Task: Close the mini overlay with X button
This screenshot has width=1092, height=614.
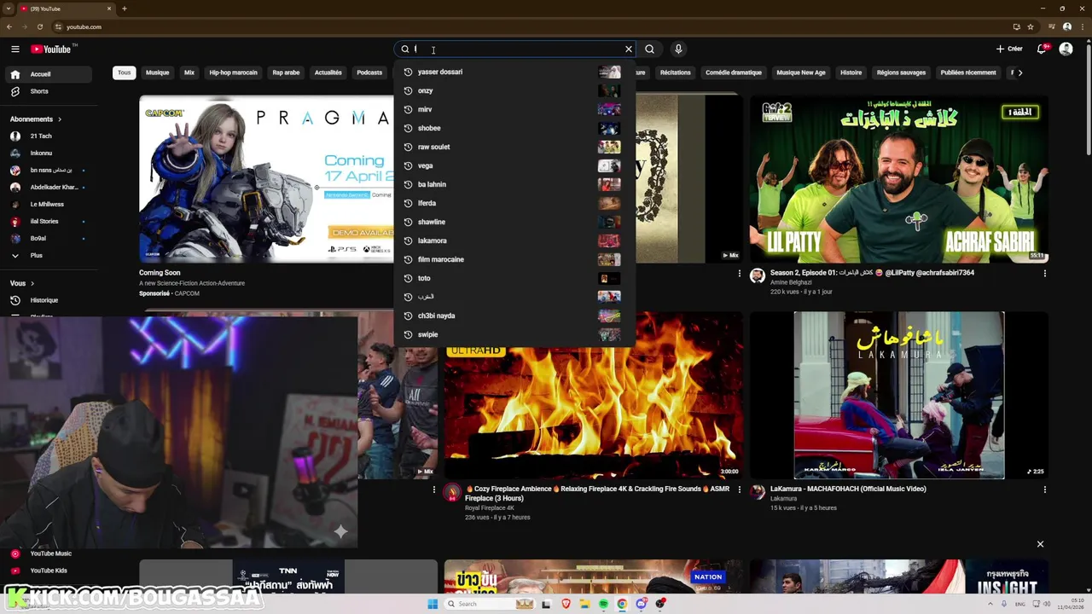Action: pos(1040,544)
